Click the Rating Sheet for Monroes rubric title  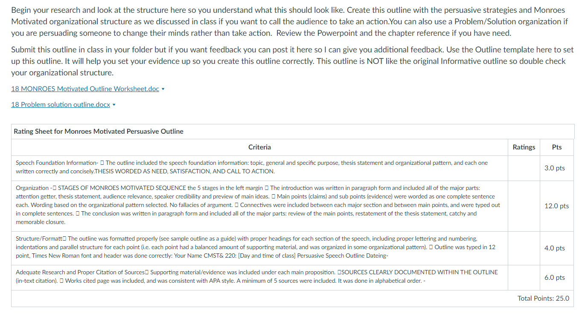point(99,131)
